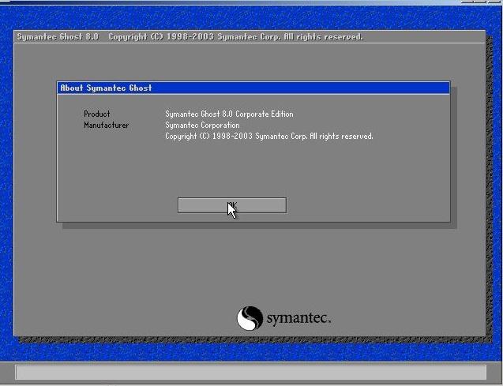This screenshot has width=503, height=386.
Task: Click the copyright line inside About dialog
Action: [268, 137]
